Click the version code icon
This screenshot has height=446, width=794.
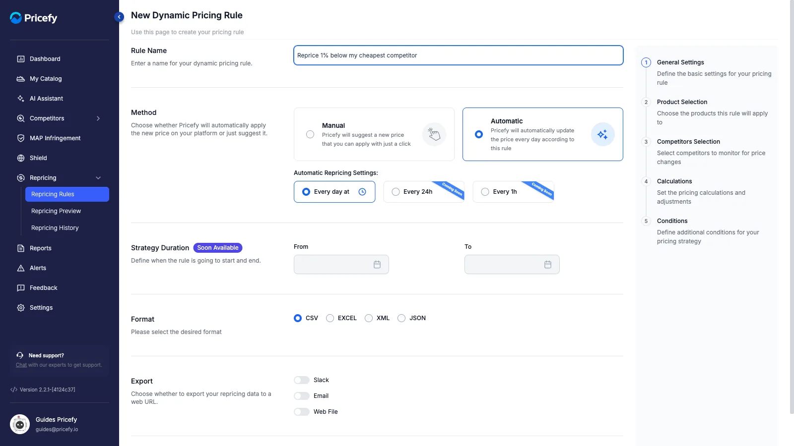[x=14, y=390]
